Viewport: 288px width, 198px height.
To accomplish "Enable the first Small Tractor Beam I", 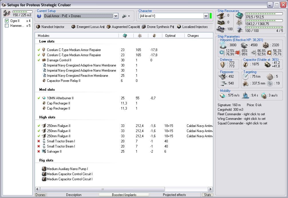I will (x=39, y=141).
